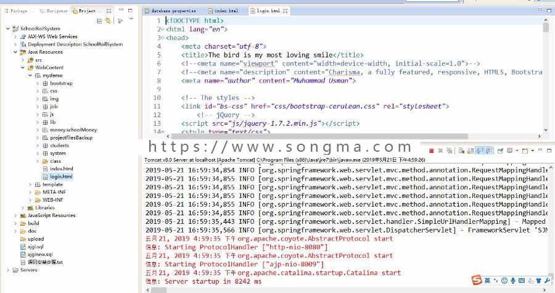Toggle Show Console on standard output change
The height and width of the screenshot is (293, 555).
click(x=480, y=151)
